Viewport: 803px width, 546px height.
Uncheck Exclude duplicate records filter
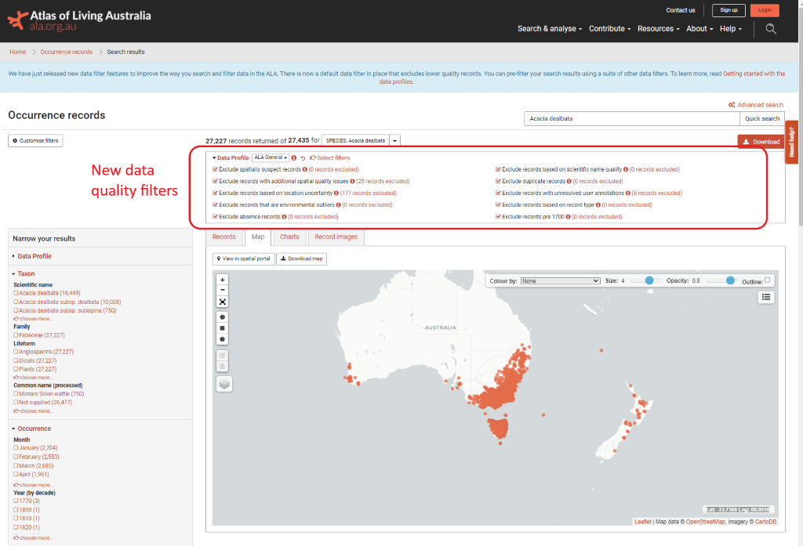pyautogui.click(x=498, y=181)
